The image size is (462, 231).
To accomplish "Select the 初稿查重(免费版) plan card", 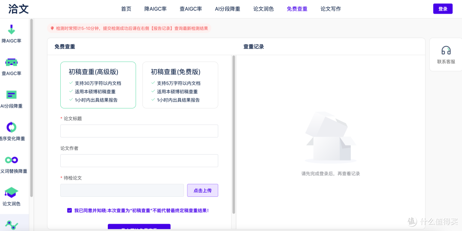I will point(181,85).
